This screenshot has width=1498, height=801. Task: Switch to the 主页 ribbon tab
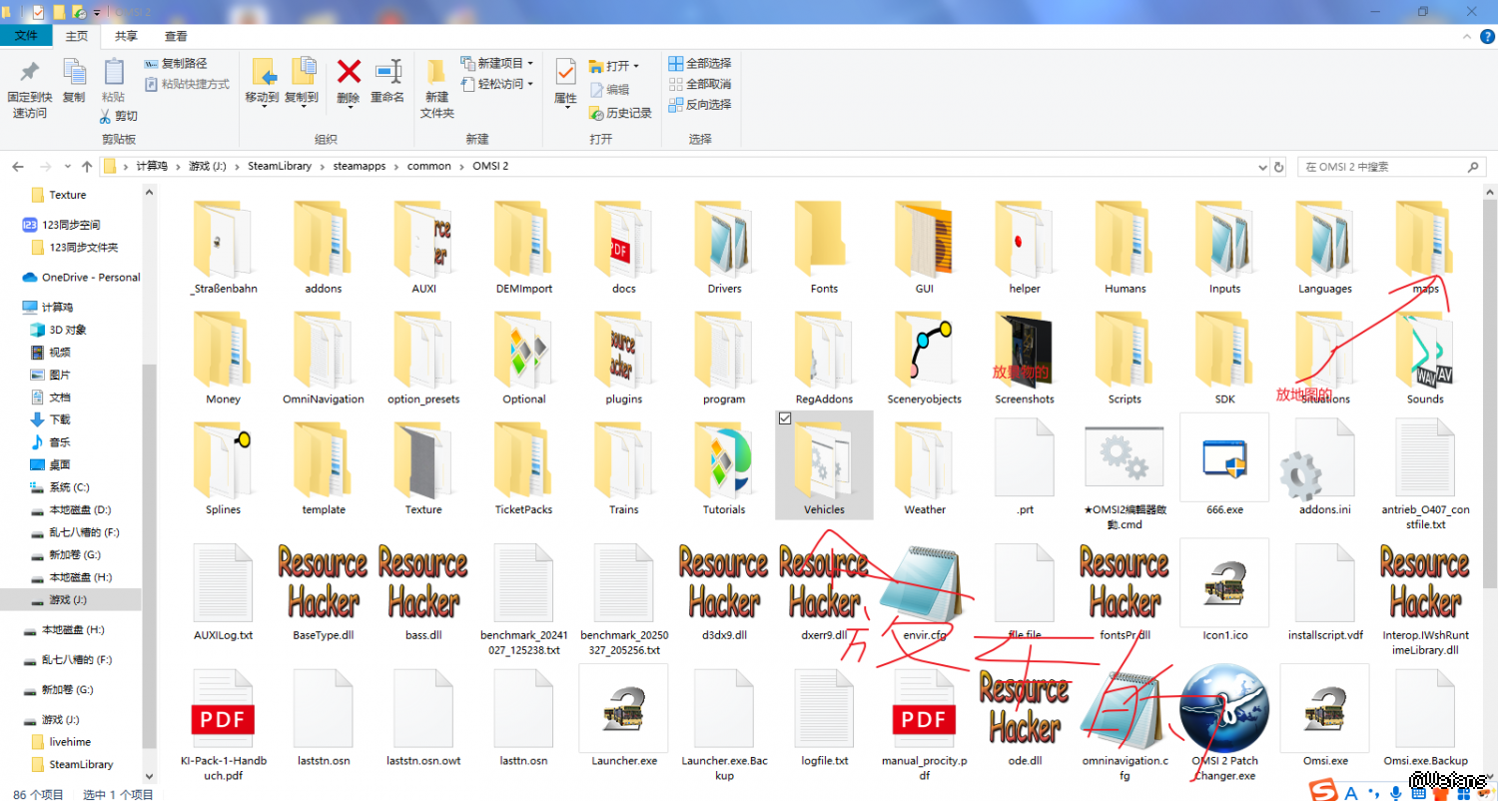point(77,36)
